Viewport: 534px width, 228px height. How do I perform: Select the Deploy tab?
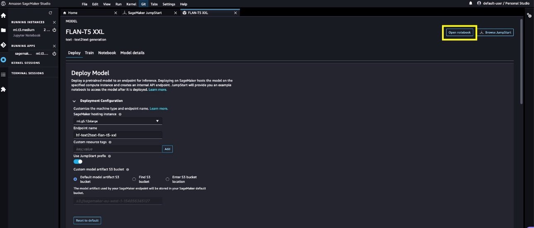coord(74,53)
